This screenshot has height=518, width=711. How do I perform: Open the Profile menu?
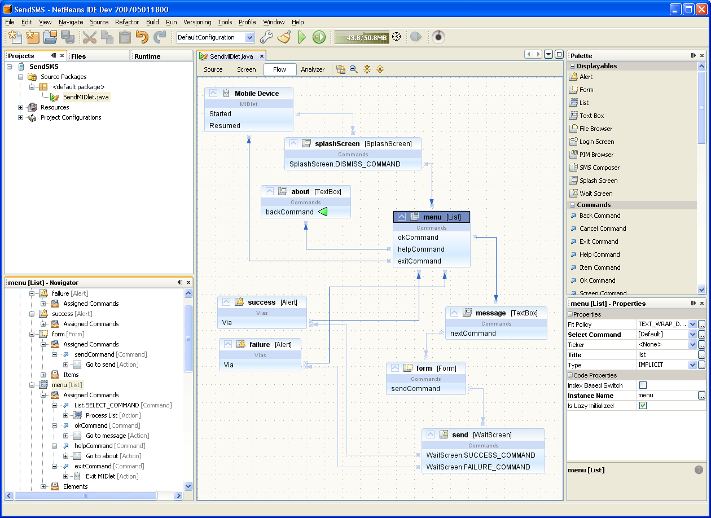247,22
